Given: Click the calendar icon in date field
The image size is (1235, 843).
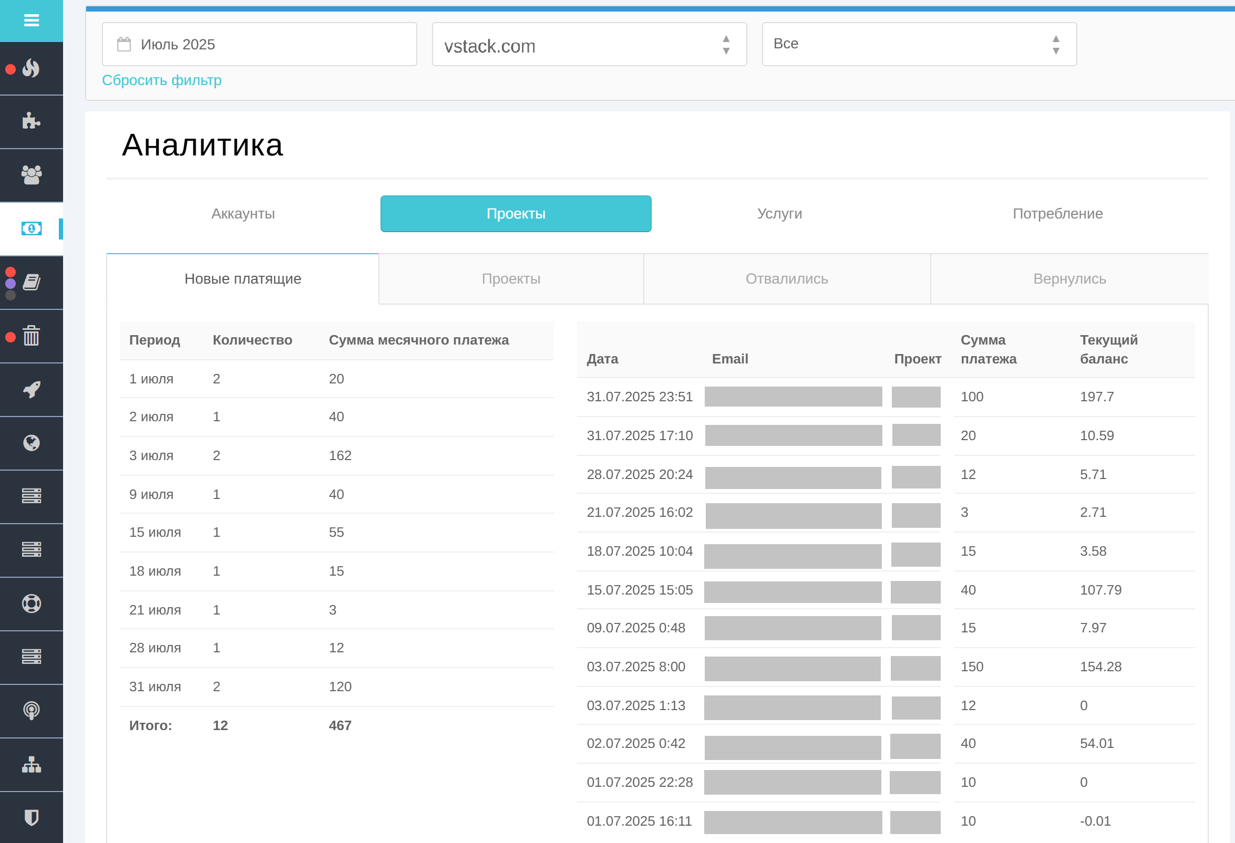Looking at the screenshot, I should (124, 44).
